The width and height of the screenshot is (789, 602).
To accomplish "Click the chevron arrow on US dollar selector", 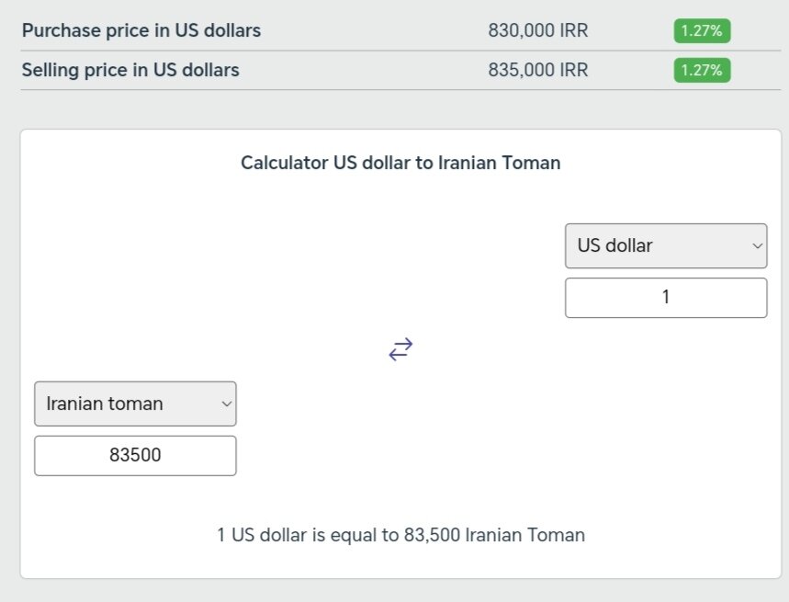I will point(757,246).
